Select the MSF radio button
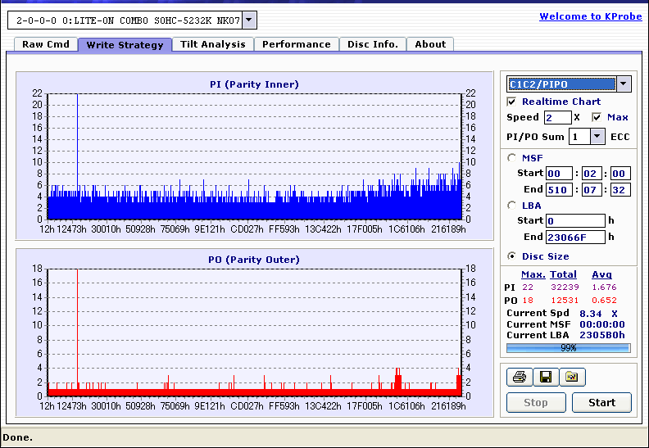649x448 pixels. [x=512, y=158]
